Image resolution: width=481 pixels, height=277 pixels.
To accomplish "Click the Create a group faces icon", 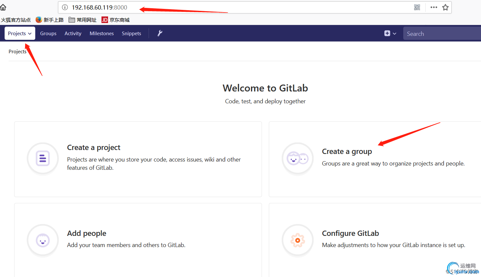I will (297, 159).
